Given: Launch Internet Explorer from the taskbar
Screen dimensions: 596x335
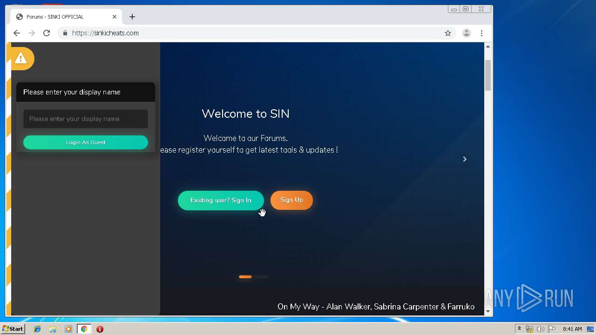Looking at the screenshot, I should point(37,329).
